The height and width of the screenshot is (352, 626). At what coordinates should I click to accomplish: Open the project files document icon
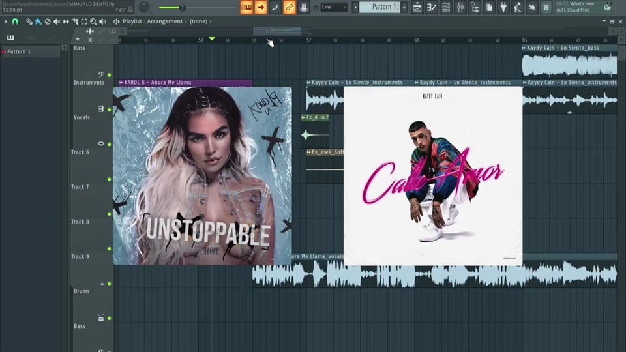pos(489,7)
